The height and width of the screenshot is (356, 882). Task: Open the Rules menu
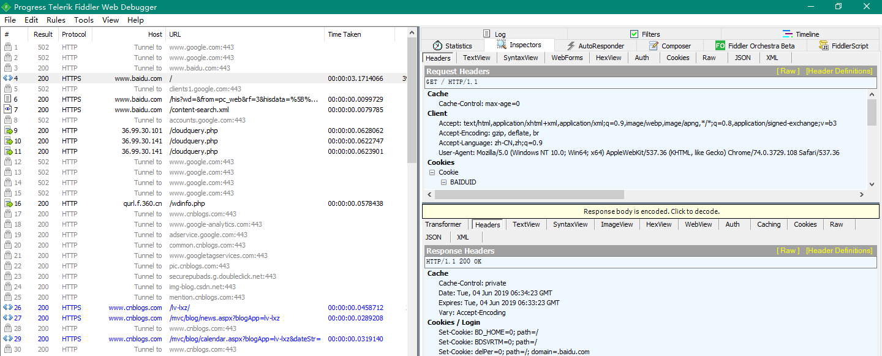point(56,20)
